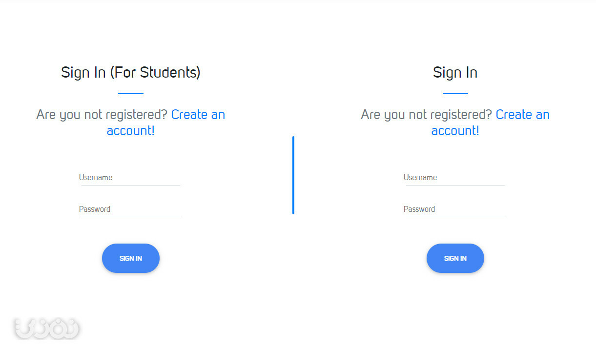Click 'Are you not registered?' text, right panel
This screenshot has width=596, height=350.
pos(427,115)
